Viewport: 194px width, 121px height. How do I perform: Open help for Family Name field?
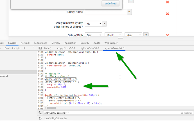129,12
